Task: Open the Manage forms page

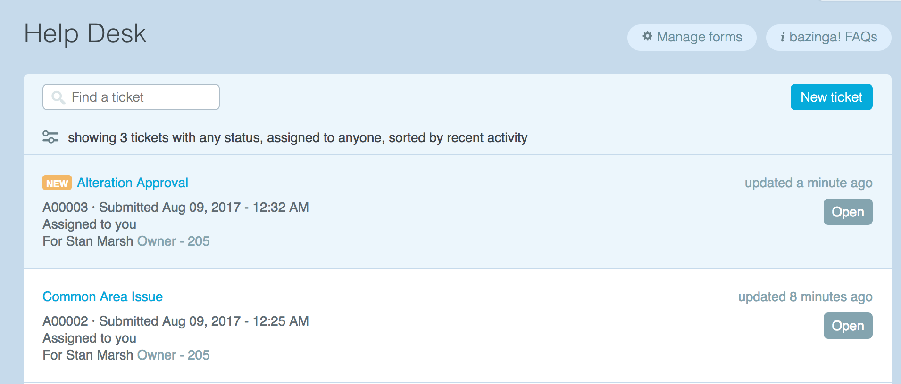Action: point(692,37)
